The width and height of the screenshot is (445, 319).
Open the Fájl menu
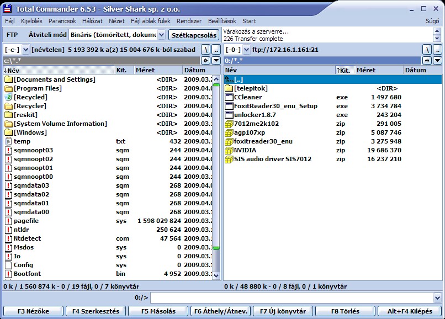(x=9, y=21)
